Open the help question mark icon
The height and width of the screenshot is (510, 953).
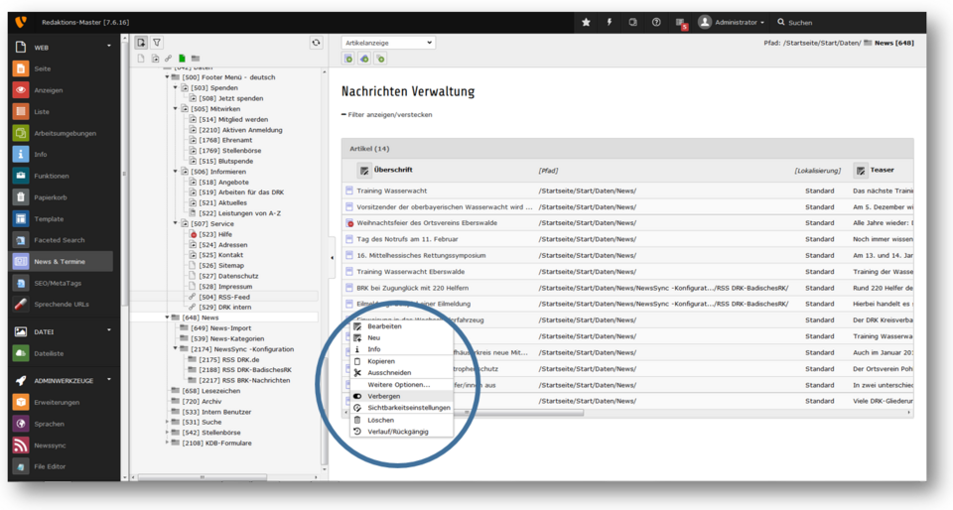tap(656, 22)
